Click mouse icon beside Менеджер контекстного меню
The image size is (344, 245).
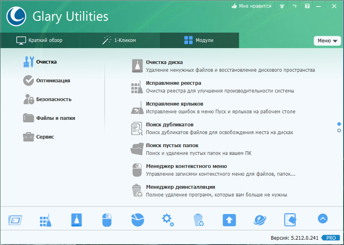pyautogui.click(x=137, y=170)
